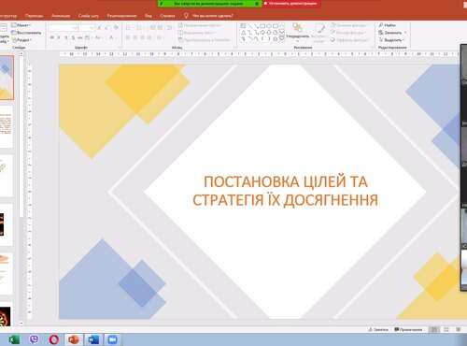Toggle text shadow (S)
The height and width of the screenshot is (346, 467).
pyautogui.click(x=73, y=37)
